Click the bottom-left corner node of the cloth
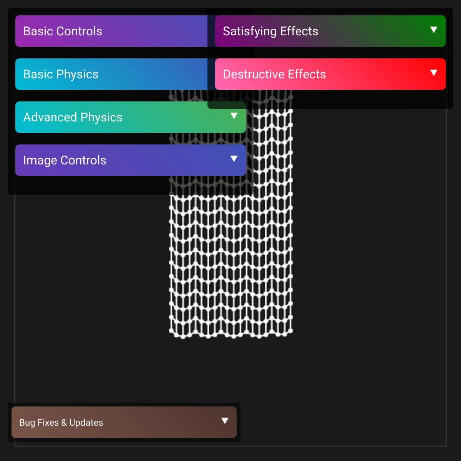Screen dimensions: 461x461 click(x=171, y=330)
